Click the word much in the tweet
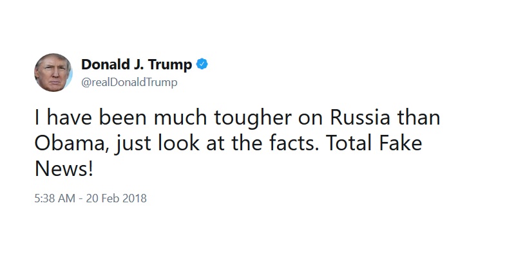Image resolution: width=514 pixels, height=271 pixels. pos(180,117)
